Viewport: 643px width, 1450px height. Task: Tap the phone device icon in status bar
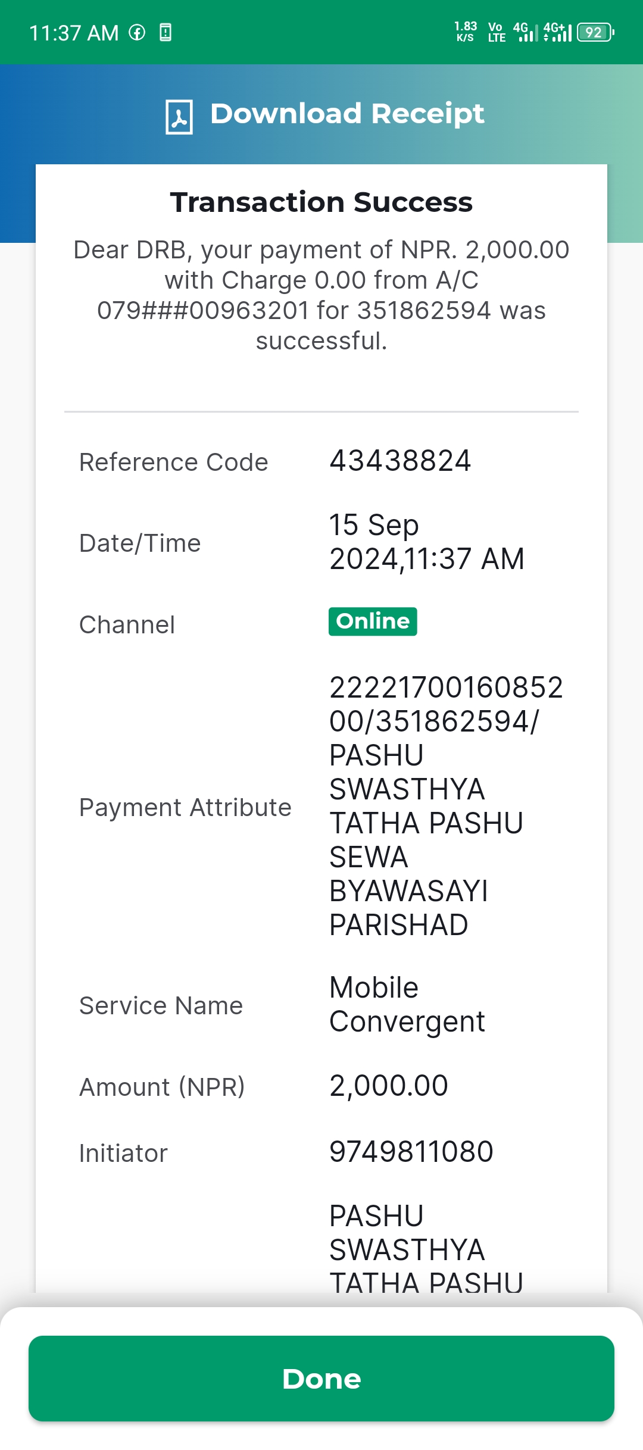(x=166, y=32)
